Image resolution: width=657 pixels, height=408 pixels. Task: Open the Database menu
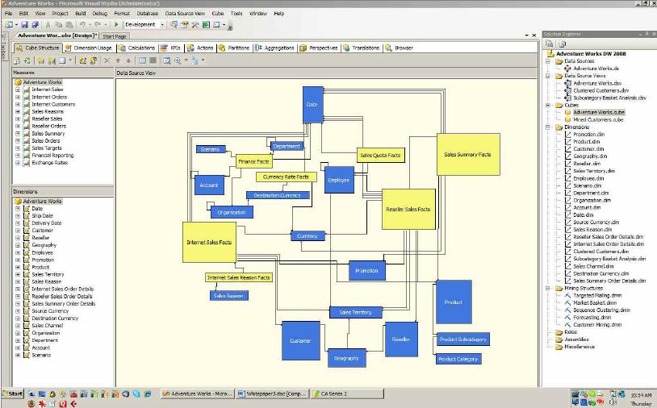tap(148, 14)
